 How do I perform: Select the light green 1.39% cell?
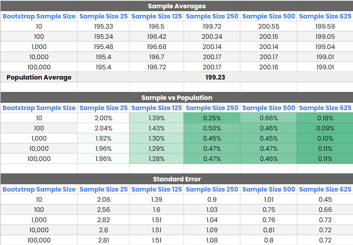click(x=156, y=118)
